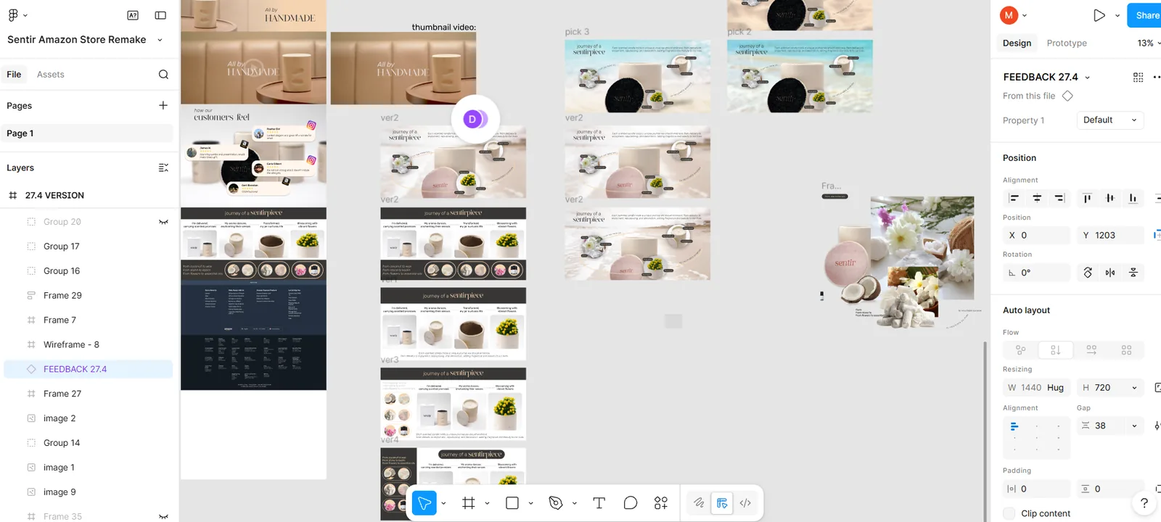Image resolution: width=1161 pixels, height=522 pixels.
Task: Open zoom level 13% dropdown
Action: point(1149,43)
